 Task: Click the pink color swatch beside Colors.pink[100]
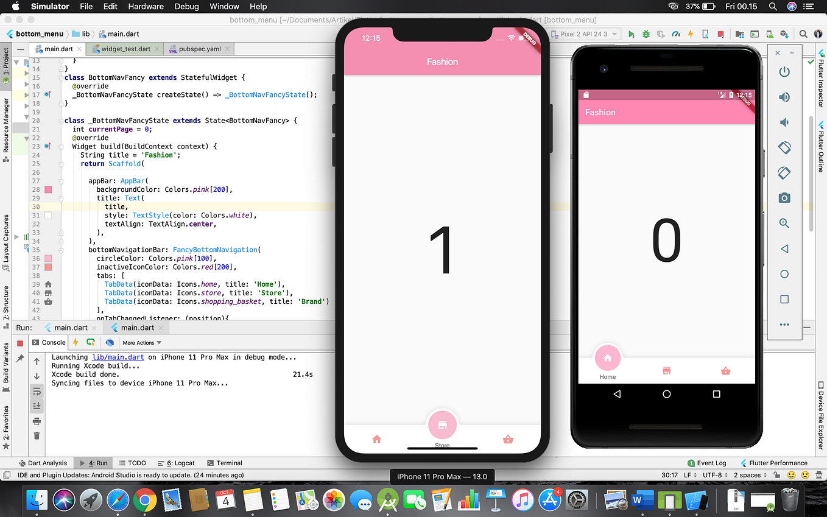(48, 258)
